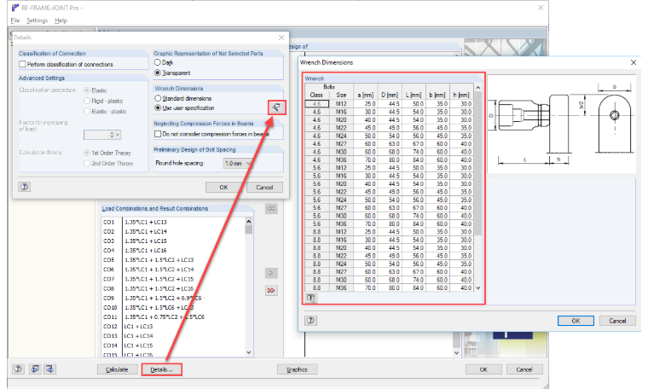Image resolution: width=648 pixels, height=389 pixels.
Task: Click b [mm] column header in wrench table
Action: click(437, 95)
